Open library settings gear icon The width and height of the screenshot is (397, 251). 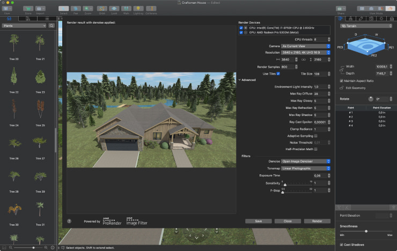click(53, 248)
